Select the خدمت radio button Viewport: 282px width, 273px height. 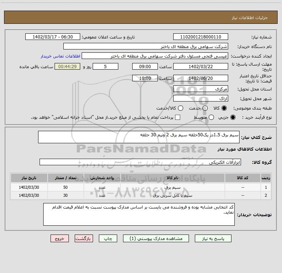(x=205, y=108)
